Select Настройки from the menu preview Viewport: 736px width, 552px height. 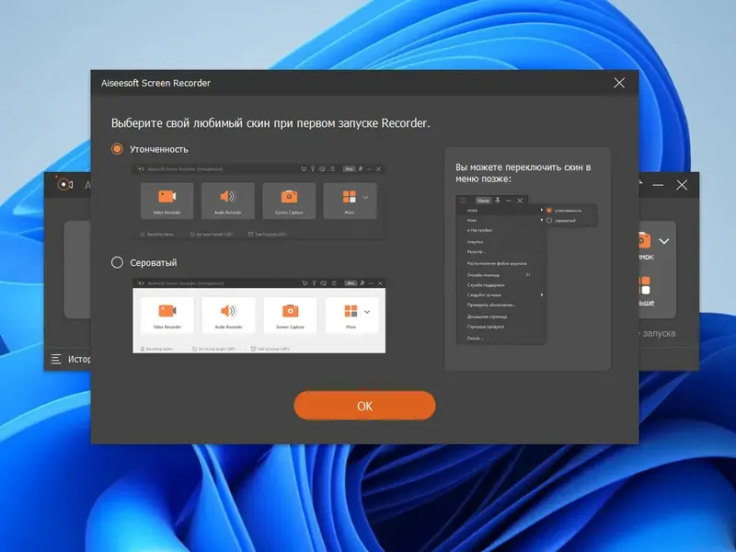click(479, 229)
